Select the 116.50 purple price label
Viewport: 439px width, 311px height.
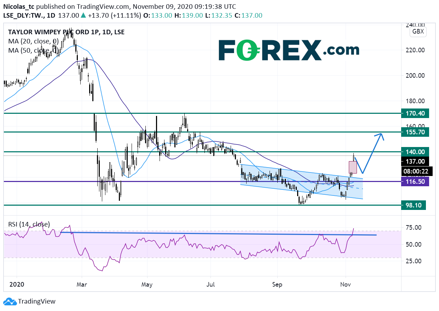point(415,182)
